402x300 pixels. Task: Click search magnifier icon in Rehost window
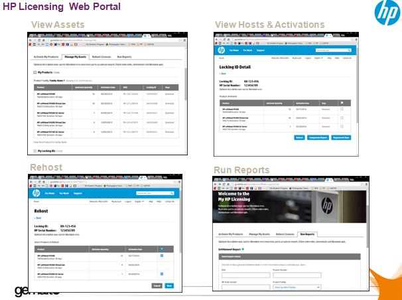click(x=172, y=193)
